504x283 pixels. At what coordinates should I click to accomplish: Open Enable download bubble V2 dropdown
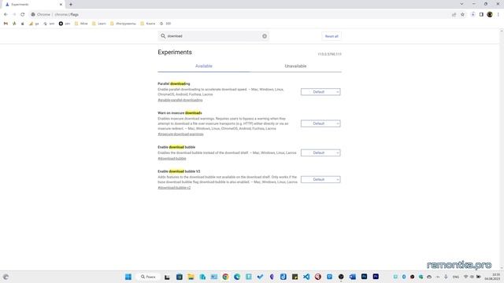[321, 179]
